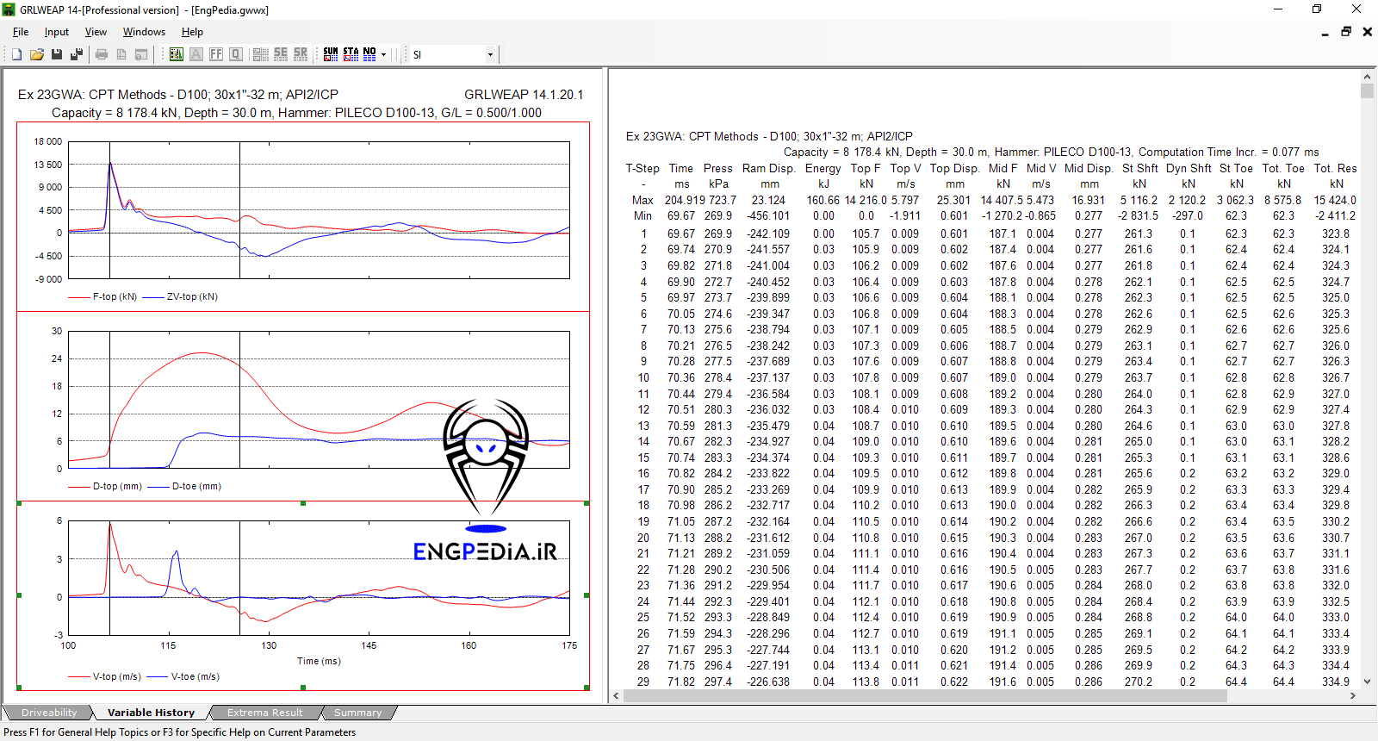The width and height of the screenshot is (1378, 741).
Task: Click the St Shft column header
Action: (x=1139, y=168)
